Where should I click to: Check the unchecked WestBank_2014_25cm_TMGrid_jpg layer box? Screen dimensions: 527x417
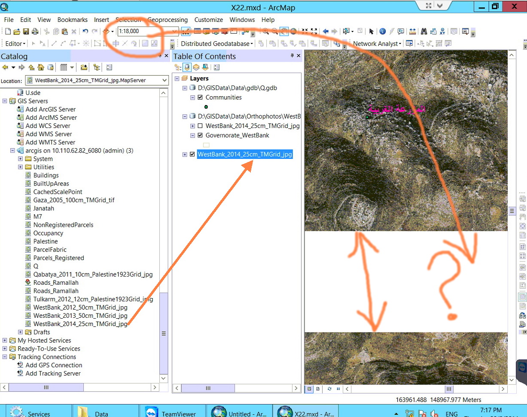[x=200, y=126]
